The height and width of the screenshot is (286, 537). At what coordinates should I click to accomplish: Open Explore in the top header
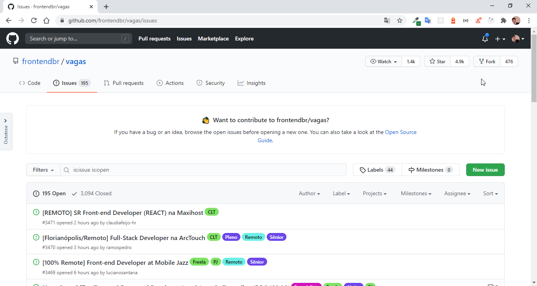244,38
